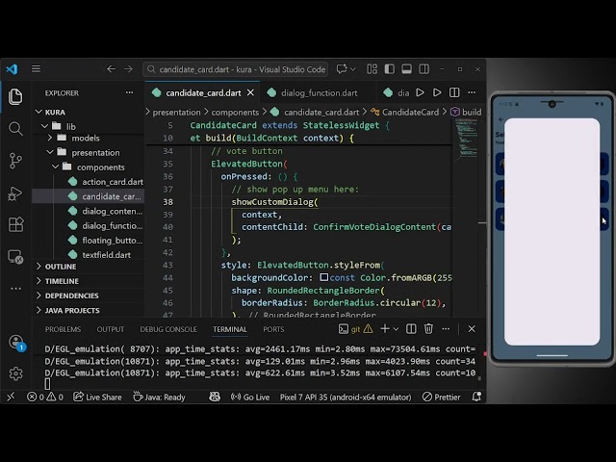Open Remote Explorer view

point(15,257)
